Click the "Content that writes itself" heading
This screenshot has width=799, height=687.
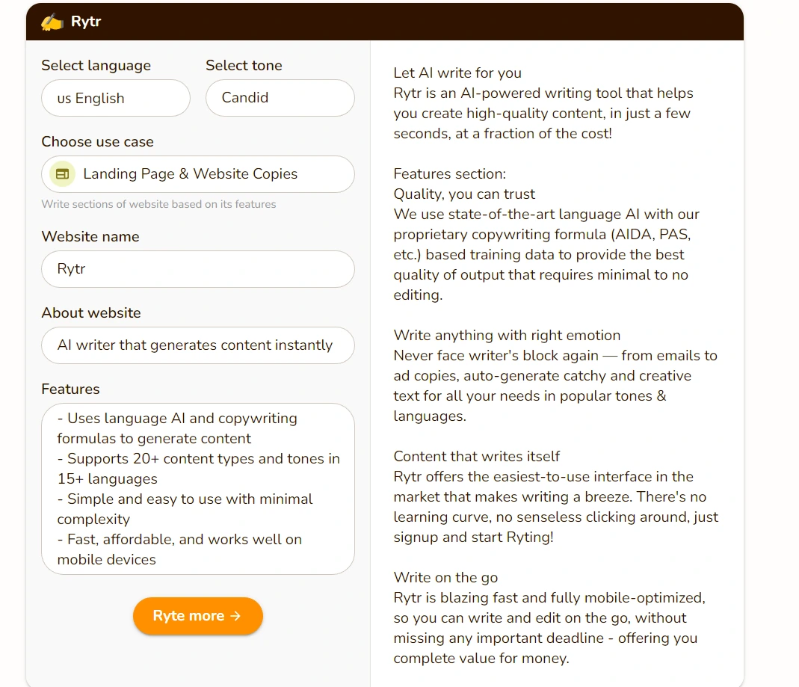477,457
